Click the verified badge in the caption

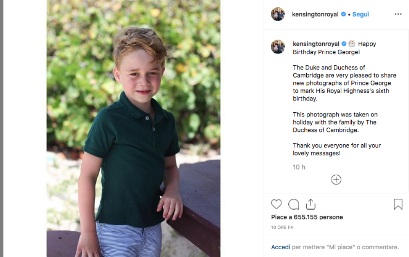point(344,44)
